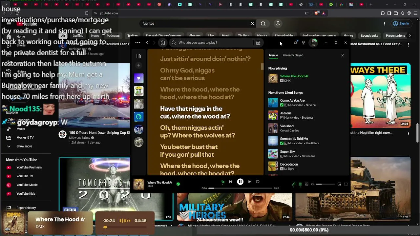Viewport: 420px width, 236px height.
Task: Open browser extensions puzzle icon
Action: pyautogui.click(x=383, y=13)
